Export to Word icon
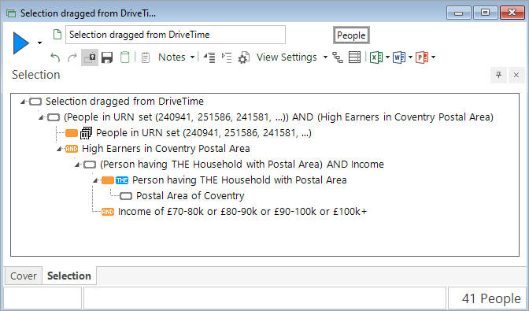Image resolution: width=529 pixels, height=311 pixels. tap(399, 57)
